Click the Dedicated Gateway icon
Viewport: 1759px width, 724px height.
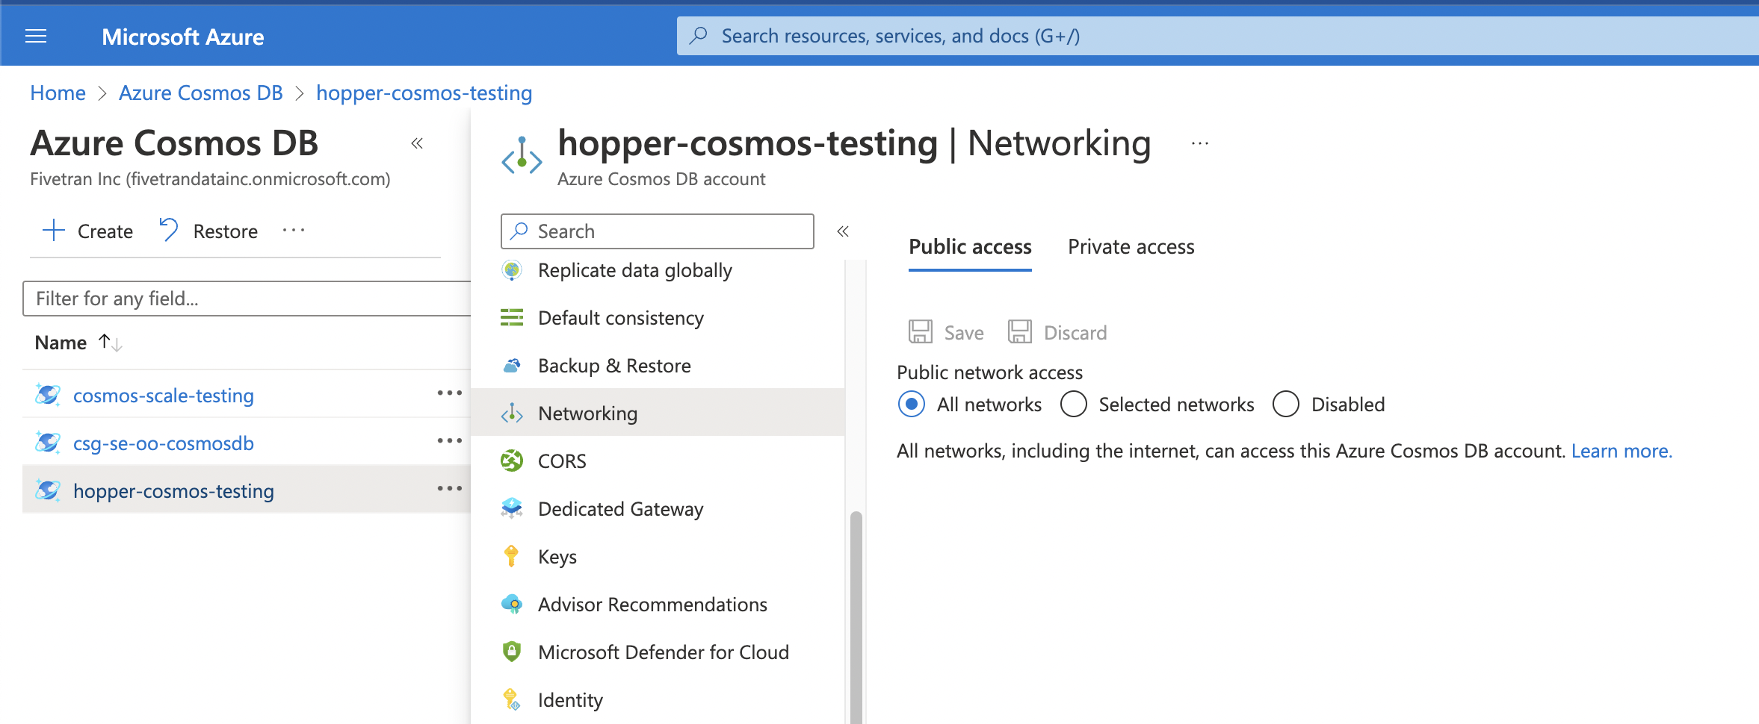click(x=512, y=509)
